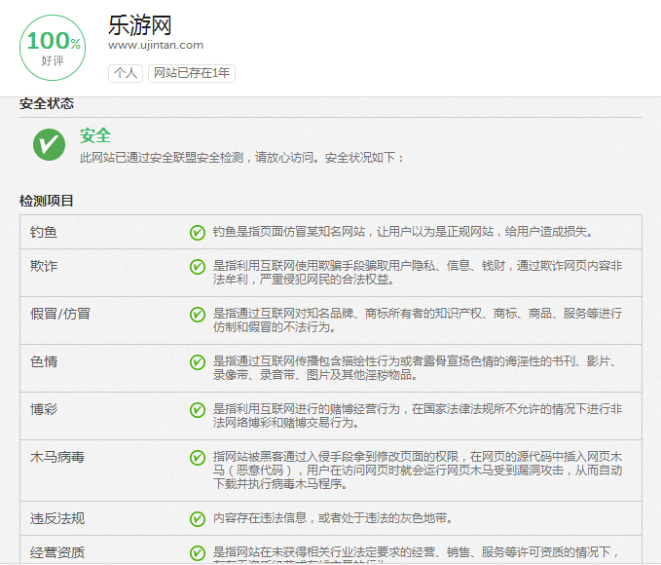Select the 个人 tag
This screenshot has height=565, width=661.
pos(126,73)
